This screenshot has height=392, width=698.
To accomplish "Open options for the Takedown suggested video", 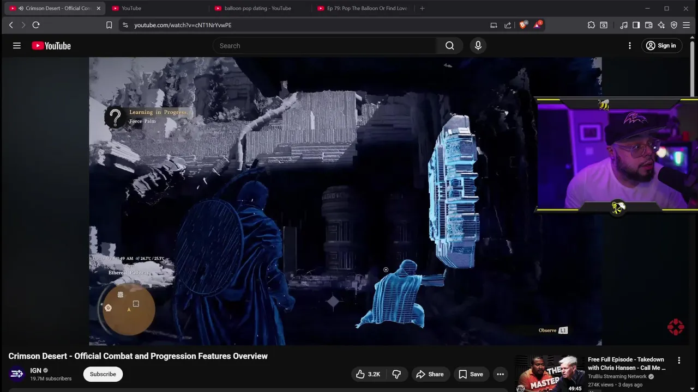I will (x=679, y=360).
